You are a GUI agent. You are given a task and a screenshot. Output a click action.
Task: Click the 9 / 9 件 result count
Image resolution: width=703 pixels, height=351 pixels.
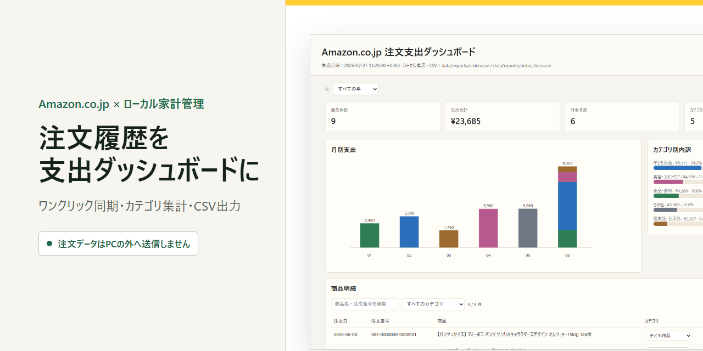click(x=475, y=304)
